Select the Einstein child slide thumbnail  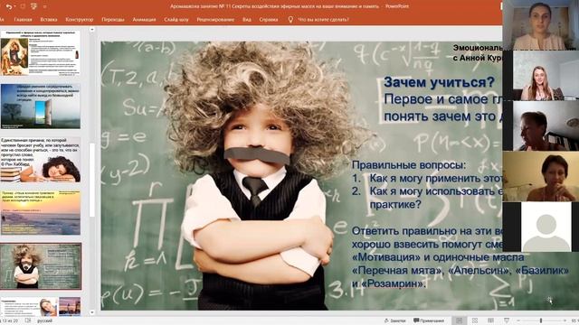point(40,266)
